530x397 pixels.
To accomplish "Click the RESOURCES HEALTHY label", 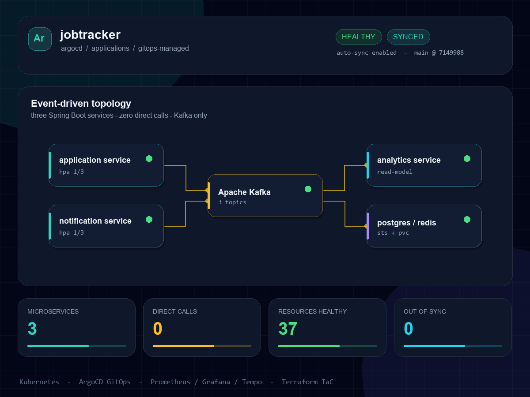I will (313, 311).
